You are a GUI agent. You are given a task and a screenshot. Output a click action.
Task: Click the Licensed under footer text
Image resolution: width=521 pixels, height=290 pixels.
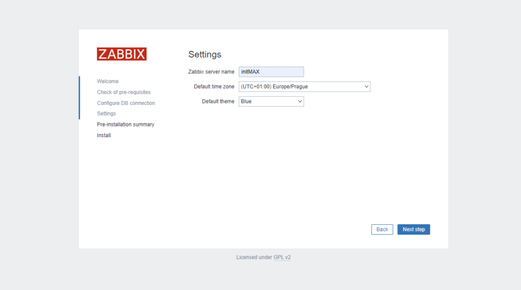pyautogui.click(x=254, y=257)
